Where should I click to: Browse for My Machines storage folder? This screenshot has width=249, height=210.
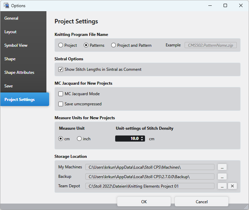coord(222,167)
